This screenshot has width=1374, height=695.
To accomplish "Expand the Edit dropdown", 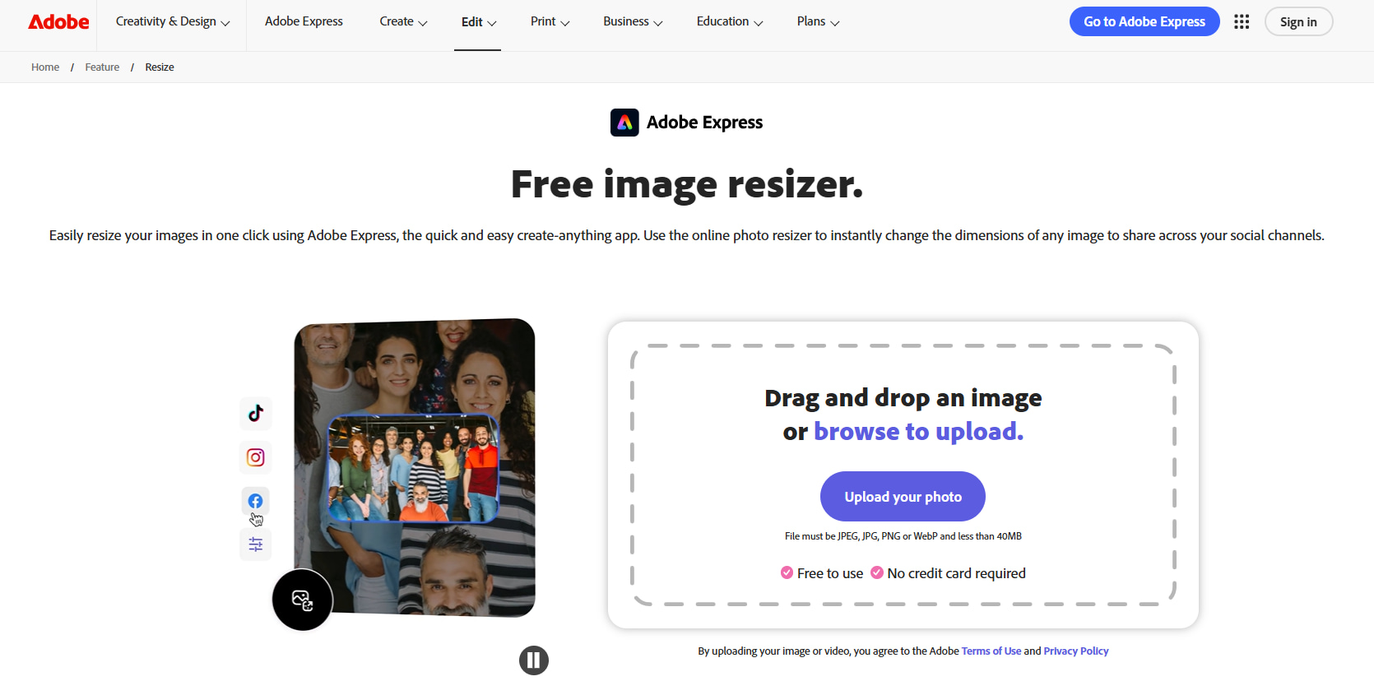I will (x=478, y=22).
